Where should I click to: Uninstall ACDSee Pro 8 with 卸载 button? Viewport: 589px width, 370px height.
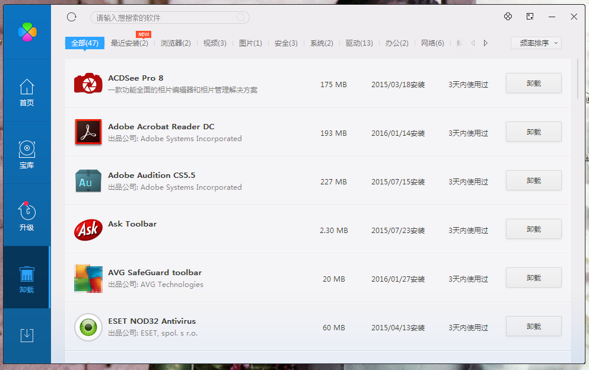(x=534, y=83)
